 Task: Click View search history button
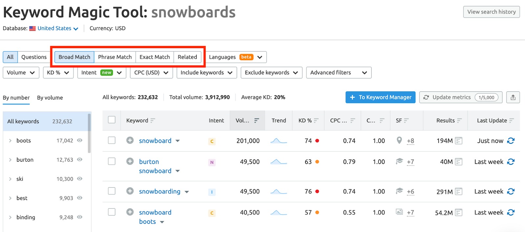coord(491,12)
